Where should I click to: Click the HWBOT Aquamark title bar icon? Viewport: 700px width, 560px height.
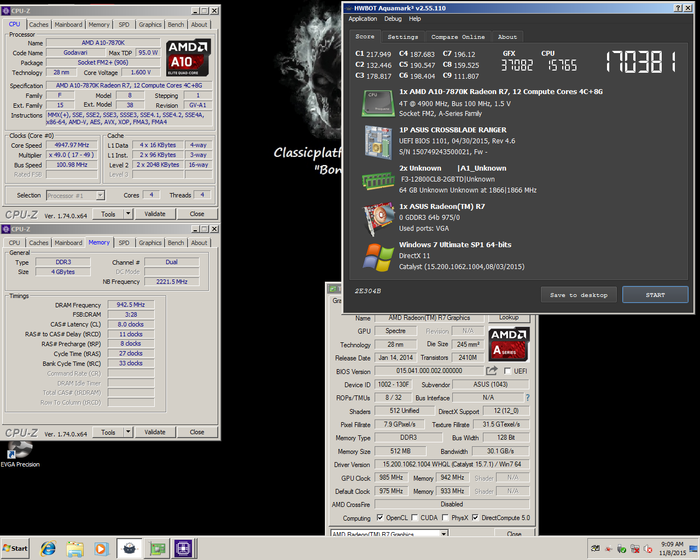tap(348, 8)
